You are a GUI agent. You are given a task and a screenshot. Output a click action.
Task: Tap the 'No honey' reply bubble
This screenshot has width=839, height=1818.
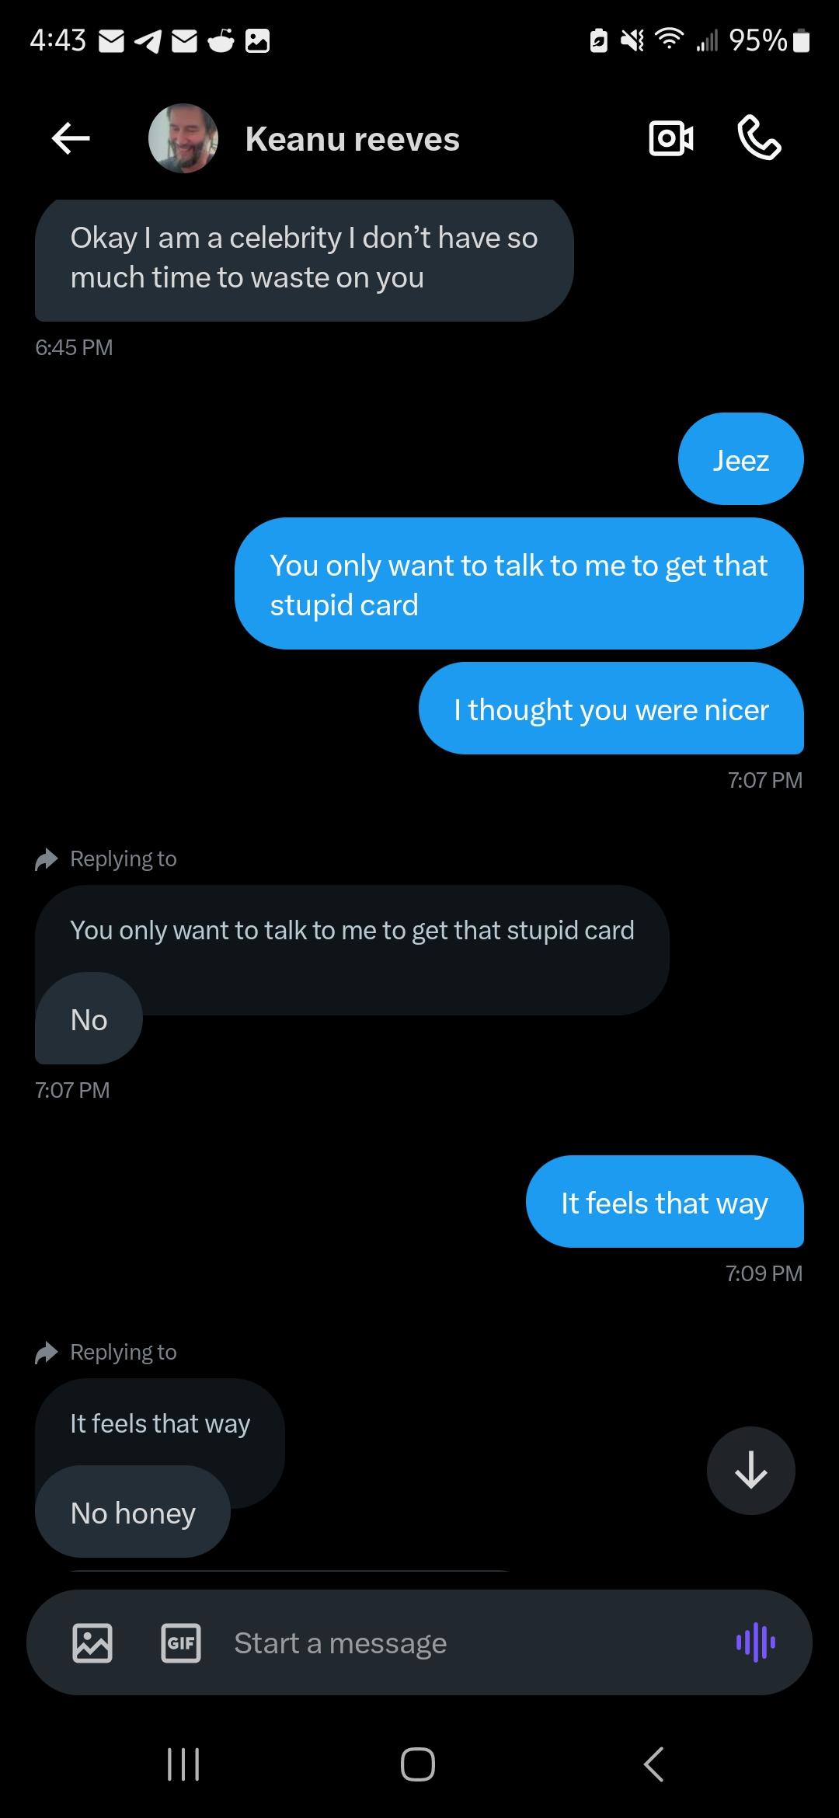[x=133, y=1513]
